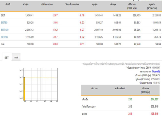The image size is (162, 116).
Task: Open the SET100 index link
Action: 5,30
